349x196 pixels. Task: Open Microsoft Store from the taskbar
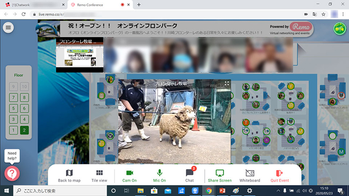point(154,191)
